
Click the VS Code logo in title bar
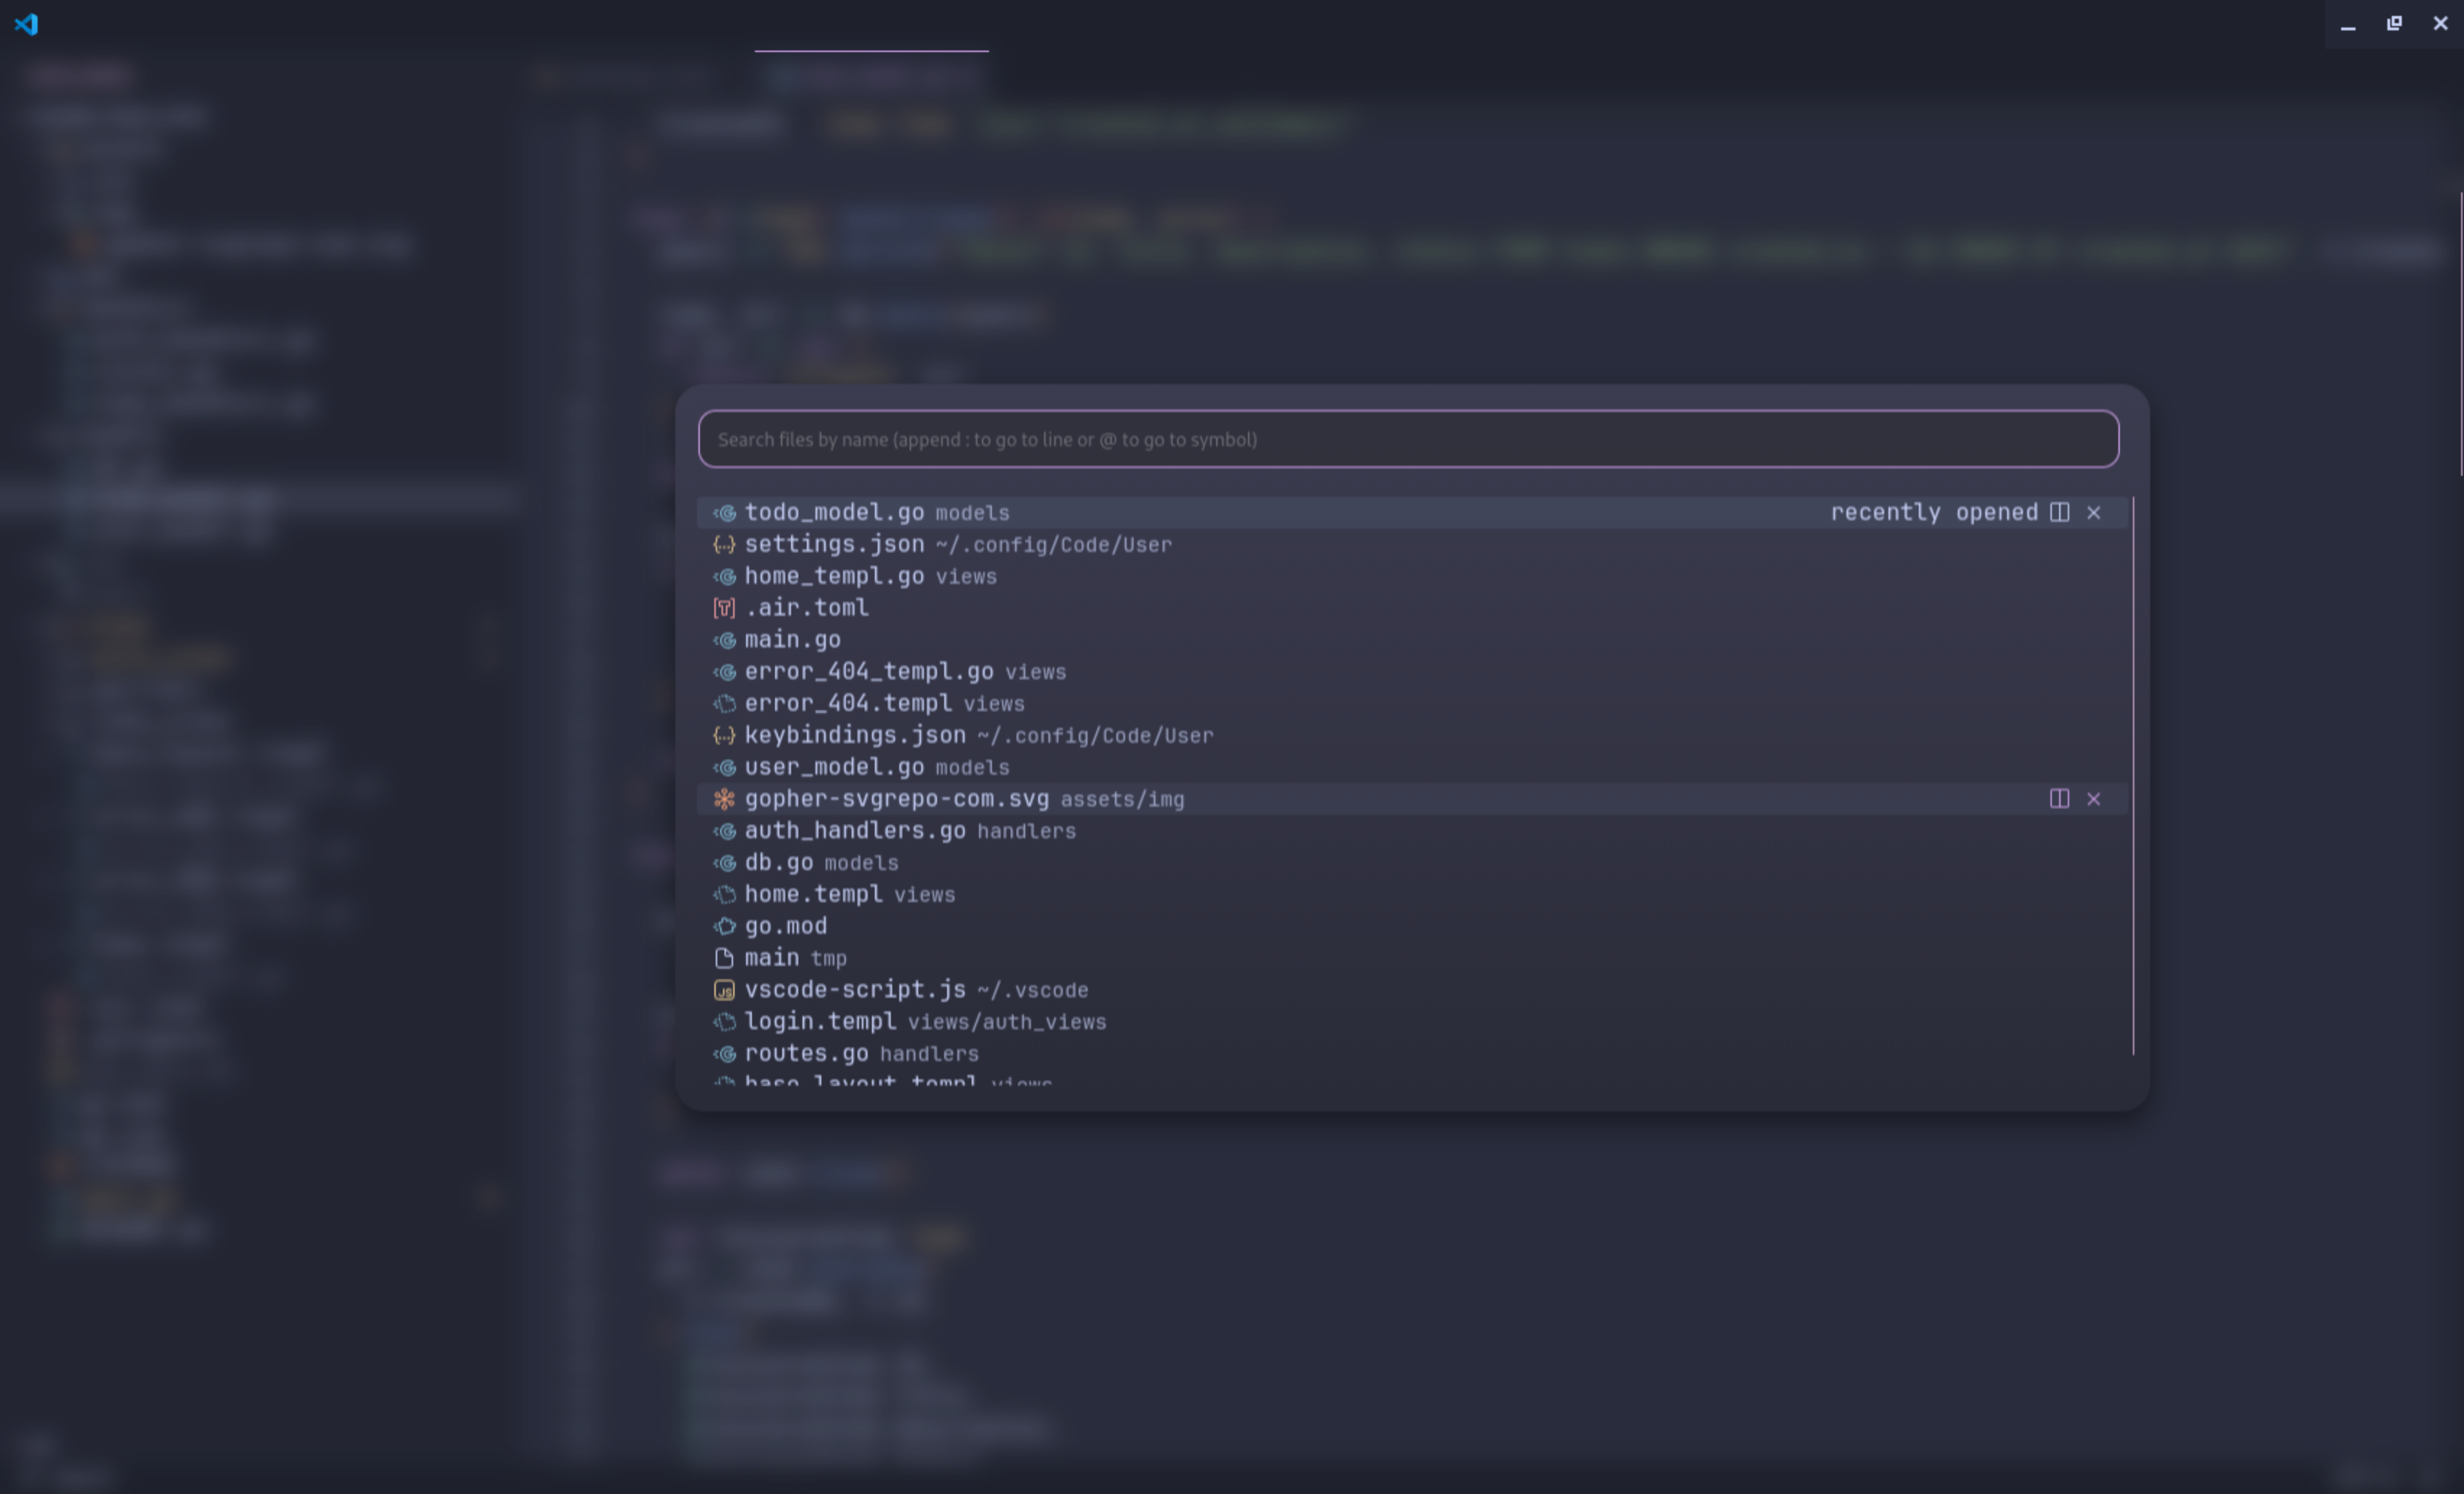point(26,24)
